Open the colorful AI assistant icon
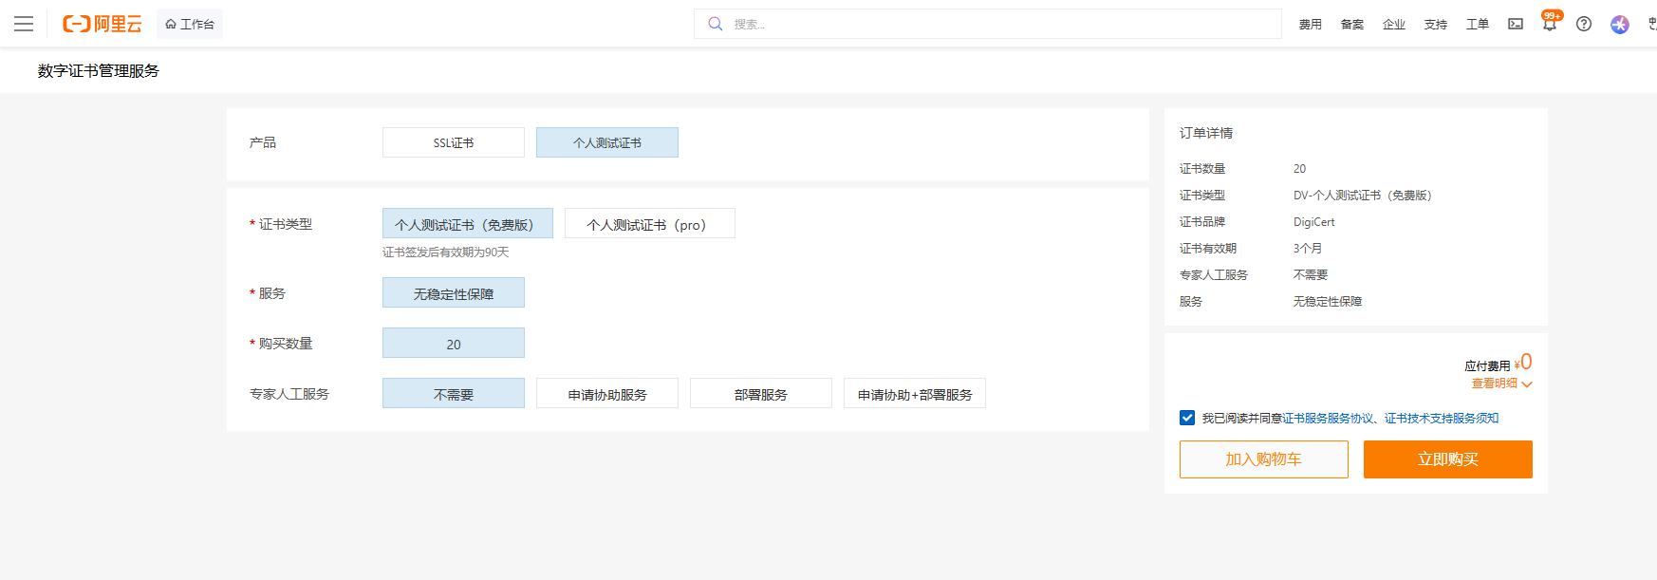The width and height of the screenshot is (1657, 580). coord(1619,24)
